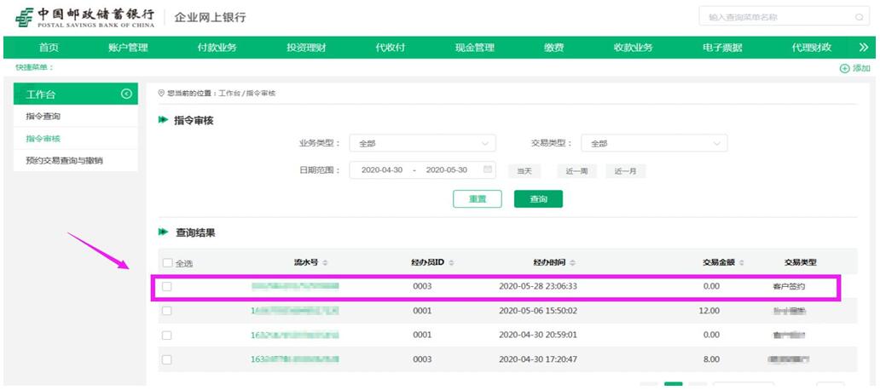Sort by 交易金额 column sort icon
Screen dimensions: 880x390
pos(743,261)
